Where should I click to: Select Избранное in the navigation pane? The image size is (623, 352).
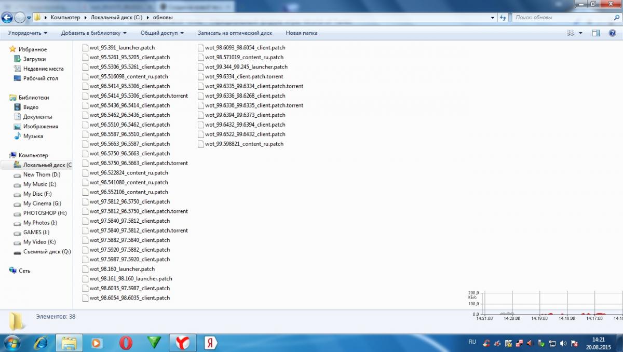point(33,49)
